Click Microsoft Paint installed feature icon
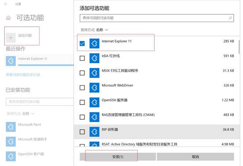This screenshot has height=166, width=243. 11,127
